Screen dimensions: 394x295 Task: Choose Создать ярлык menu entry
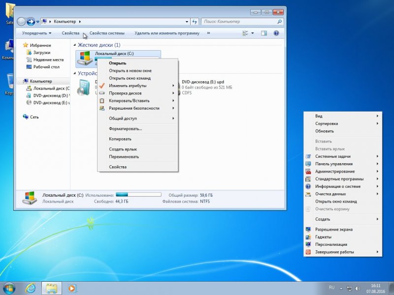(138, 149)
